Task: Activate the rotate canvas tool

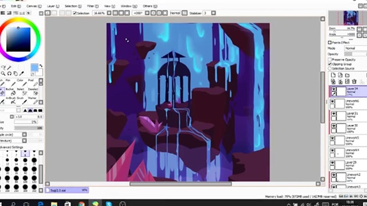Action: [9, 74]
